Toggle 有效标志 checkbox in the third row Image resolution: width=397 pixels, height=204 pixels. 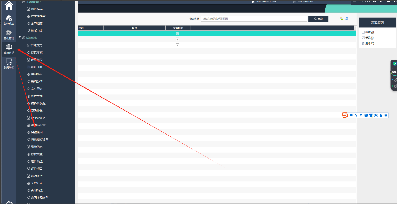(x=177, y=45)
